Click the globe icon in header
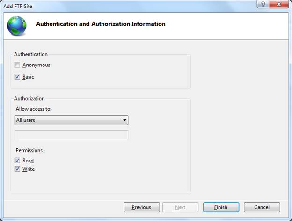This screenshot has height=221, width=292. 17,26
